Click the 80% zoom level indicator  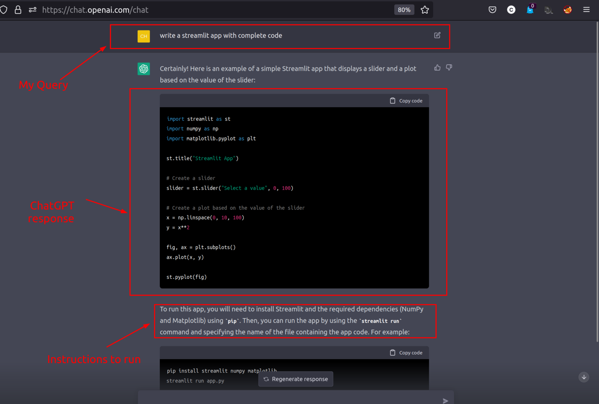(x=404, y=9)
